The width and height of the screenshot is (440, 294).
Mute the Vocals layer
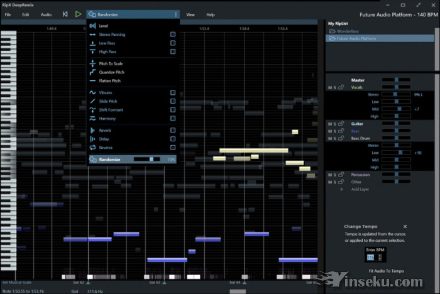(x=329, y=87)
